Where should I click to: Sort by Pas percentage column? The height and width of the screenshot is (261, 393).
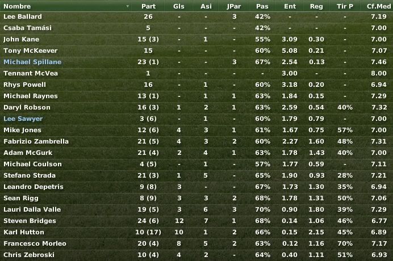pos(262,6)
